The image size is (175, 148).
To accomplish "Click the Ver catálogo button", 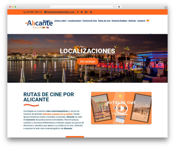I will pos(87,61).
